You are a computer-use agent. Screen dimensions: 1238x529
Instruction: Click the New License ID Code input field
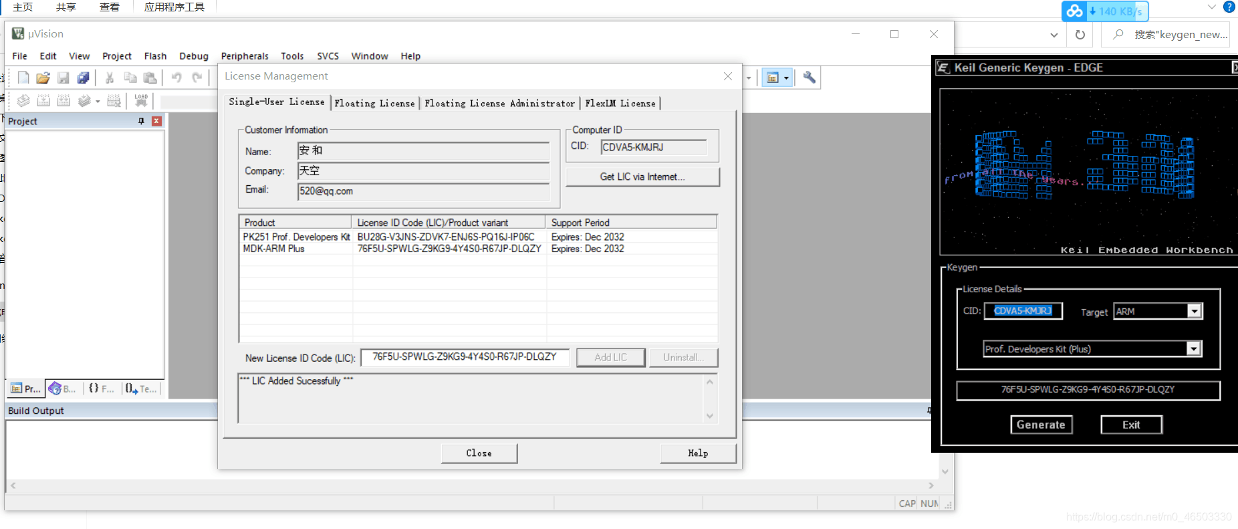(x=465, y=357)
